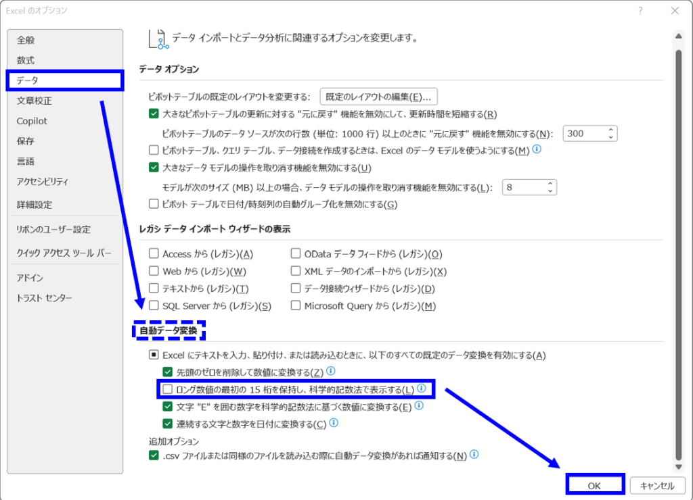Open アドイン options category
The image size is (693, 500).
point(65,278)
